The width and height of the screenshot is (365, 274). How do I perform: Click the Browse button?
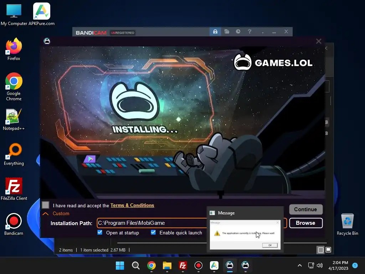[x=305, y=223]
